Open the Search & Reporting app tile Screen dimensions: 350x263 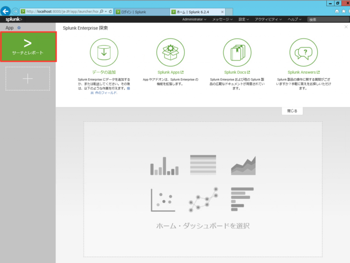(x=28, y=47)
